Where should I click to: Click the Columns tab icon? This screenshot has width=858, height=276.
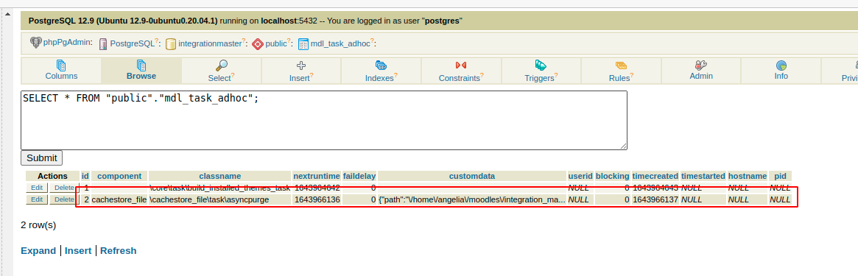click(x=61, y=65)
